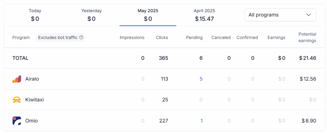Click the April 2025 amount $15.47
Viewport: 327px width, 133px height.
coord(204,19)
